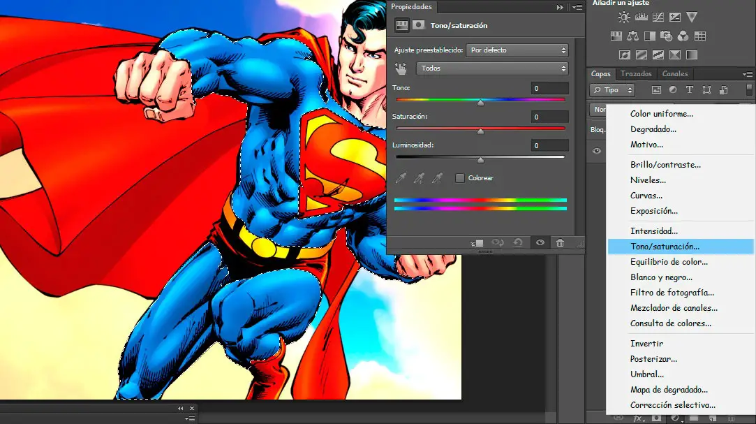Image resolution: width=756 pixels, height=424 pixels.
Task: Toggle adjustment visibility eye in Propiedades
Action: tap(540, 242)
